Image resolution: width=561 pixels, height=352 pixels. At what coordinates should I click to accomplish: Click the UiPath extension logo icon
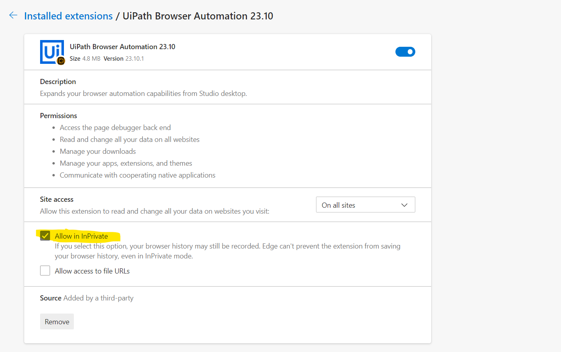pyautogui.click(x=52, y=52)
